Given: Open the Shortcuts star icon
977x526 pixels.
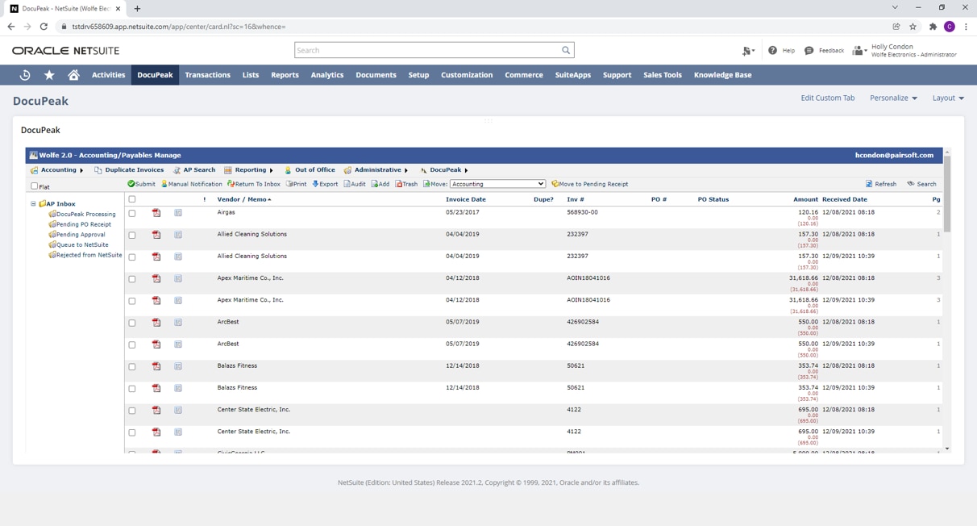Looking at the screenshot, I should pos(49,75).
